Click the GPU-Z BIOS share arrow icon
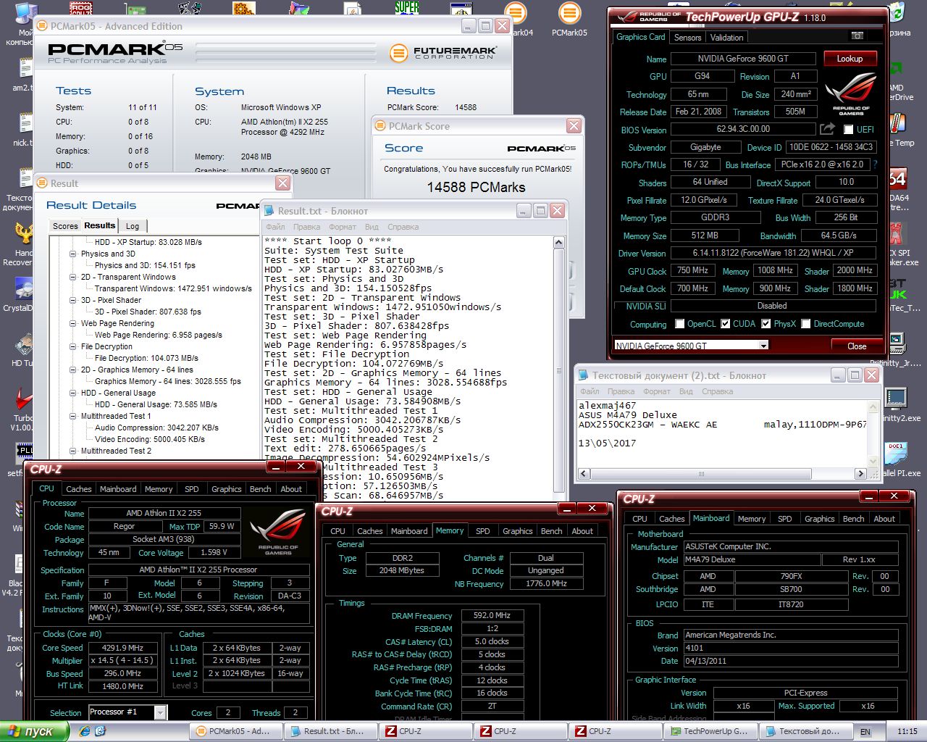Viewport: 927px width, 742px height. tap(827, 129)
